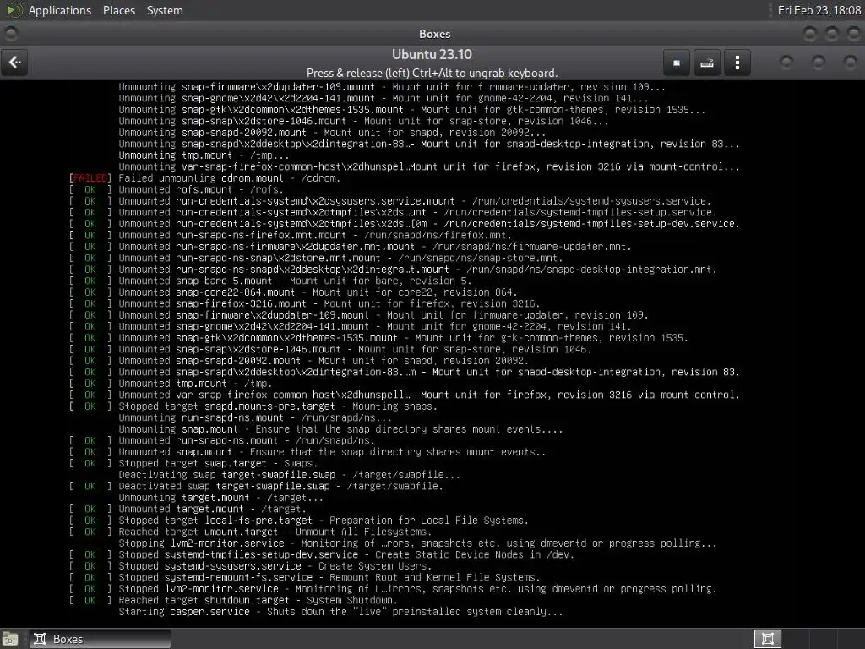Click 'Unmounting tmp.mount - /tmp...' line

(x=204, y=155)
